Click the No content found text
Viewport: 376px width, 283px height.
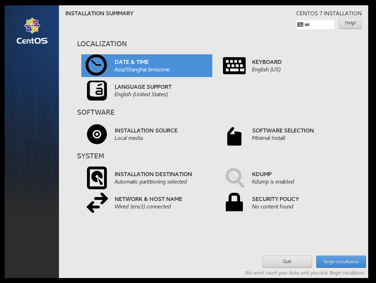point(273,207)
